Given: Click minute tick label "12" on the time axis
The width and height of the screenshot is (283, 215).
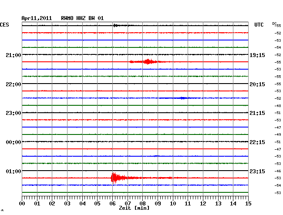Looking at the screenshot, I should (203, 204).
